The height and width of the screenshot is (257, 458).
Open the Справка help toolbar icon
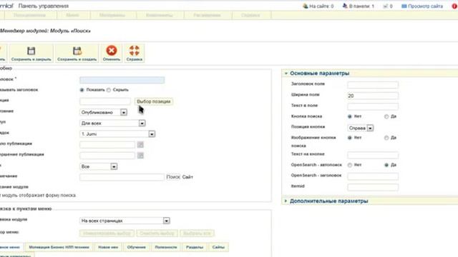click(x=135, y=51)
